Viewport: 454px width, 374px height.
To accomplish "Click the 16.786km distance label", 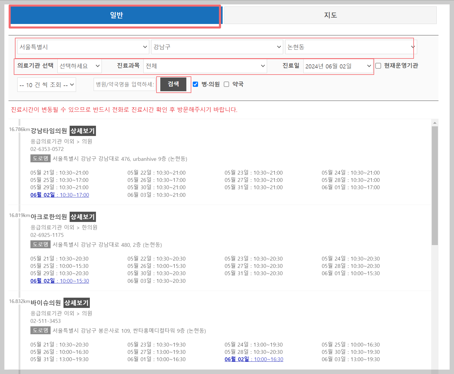I will [x=19, y=129].
